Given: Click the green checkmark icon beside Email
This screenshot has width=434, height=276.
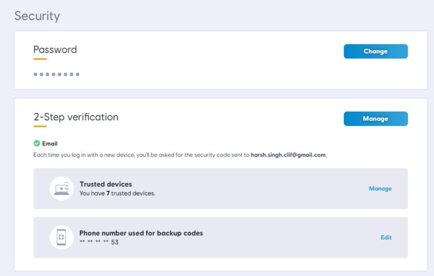Looking at the screenshot, I should (x=37, y=144).
